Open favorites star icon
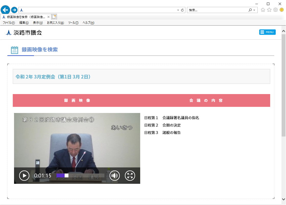This screenshot has height=205, width=286. click(x=269, y=10)
